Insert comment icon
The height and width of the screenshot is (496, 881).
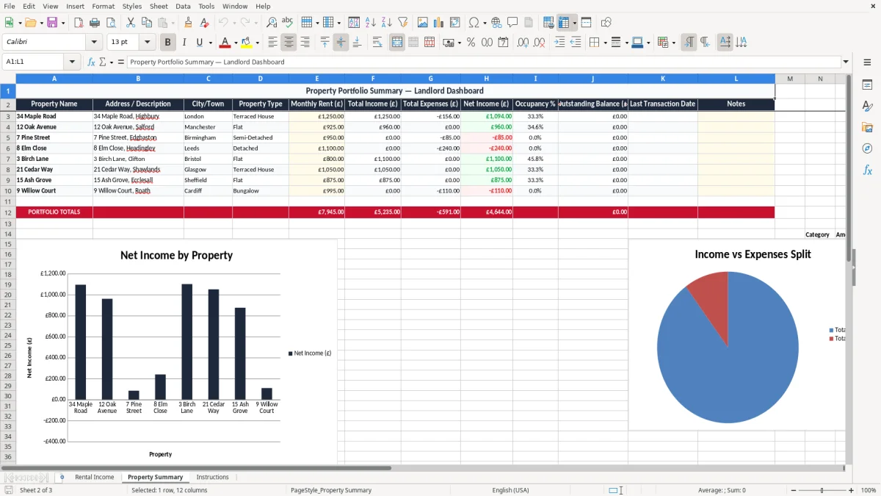click(x=512, y=23)
